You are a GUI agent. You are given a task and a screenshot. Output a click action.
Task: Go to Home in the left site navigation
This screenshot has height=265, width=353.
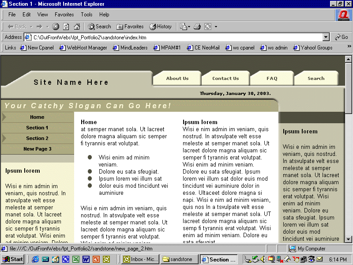click(37, 117)
